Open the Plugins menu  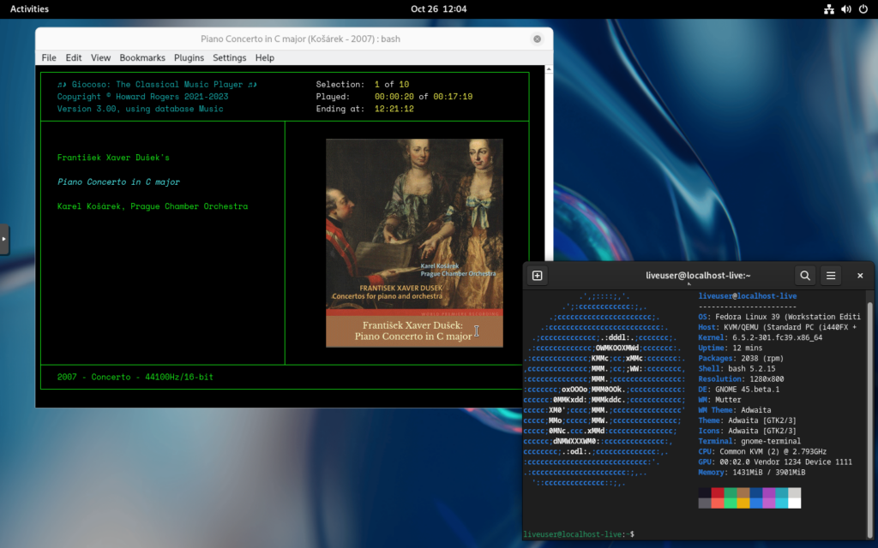click(x=189, y=57)
